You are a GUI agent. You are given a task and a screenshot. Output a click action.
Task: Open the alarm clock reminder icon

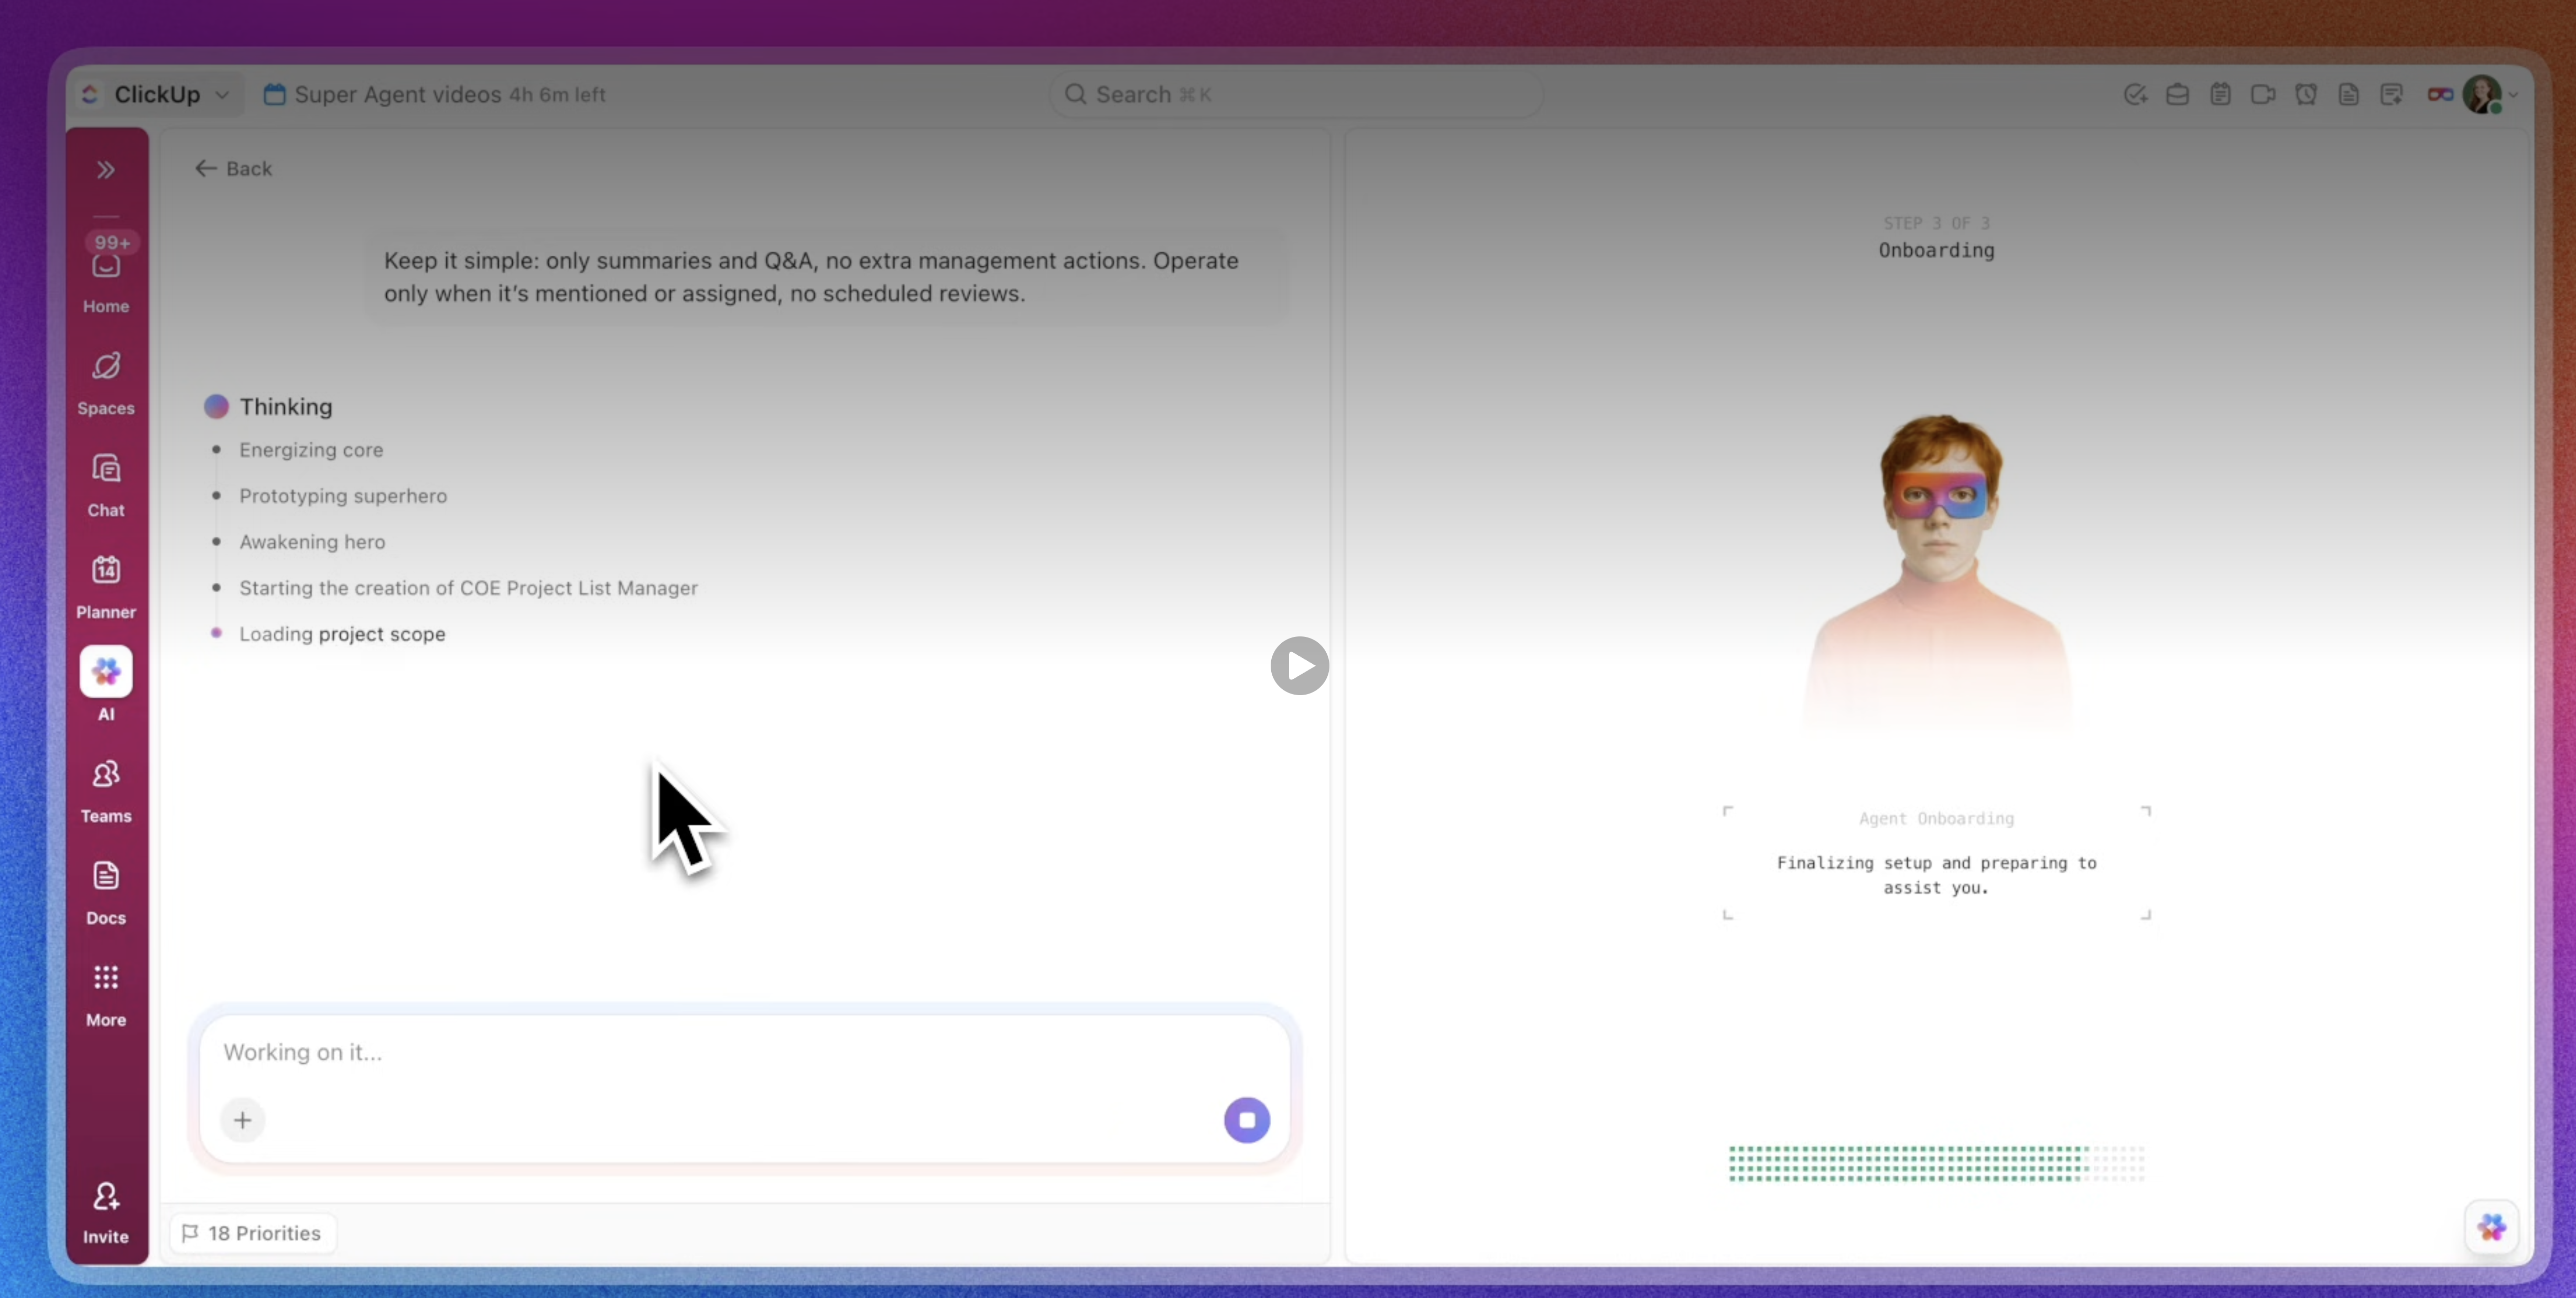2305,94
